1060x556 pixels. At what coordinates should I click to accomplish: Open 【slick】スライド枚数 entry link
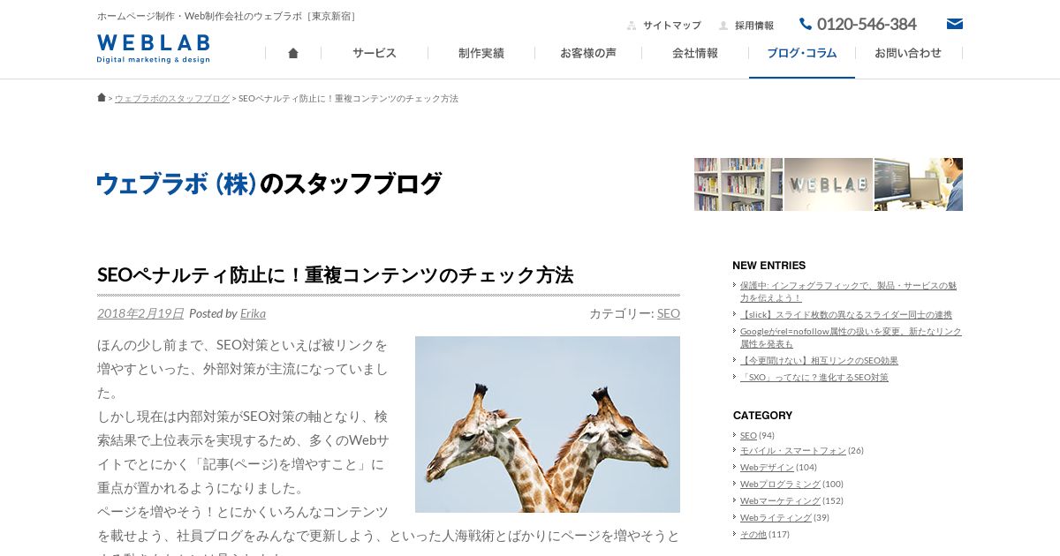pyautogui.click(x=846, y=314)
